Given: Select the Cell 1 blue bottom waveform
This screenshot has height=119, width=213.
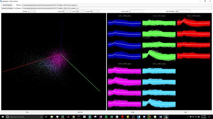Looking at the screenshot, I should 124,56.
